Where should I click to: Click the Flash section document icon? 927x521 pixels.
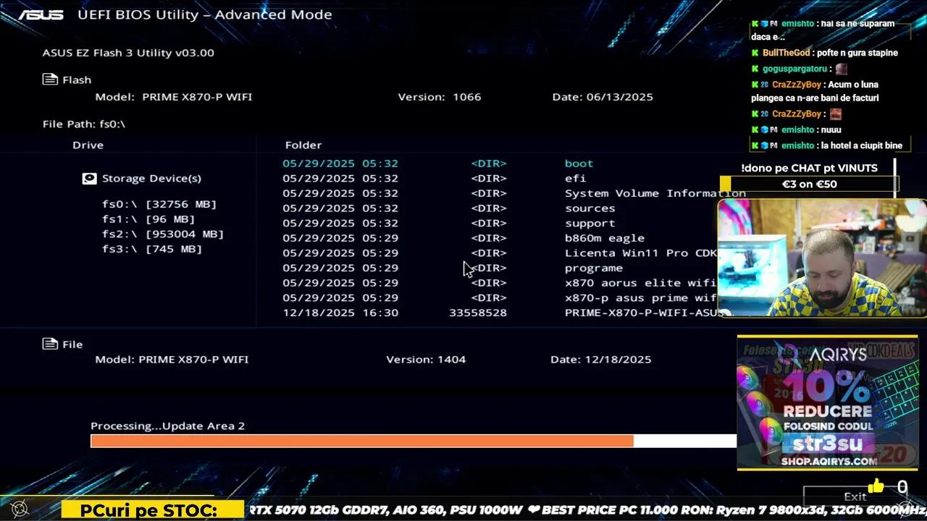pyautogui.click(x=50, y=80)
